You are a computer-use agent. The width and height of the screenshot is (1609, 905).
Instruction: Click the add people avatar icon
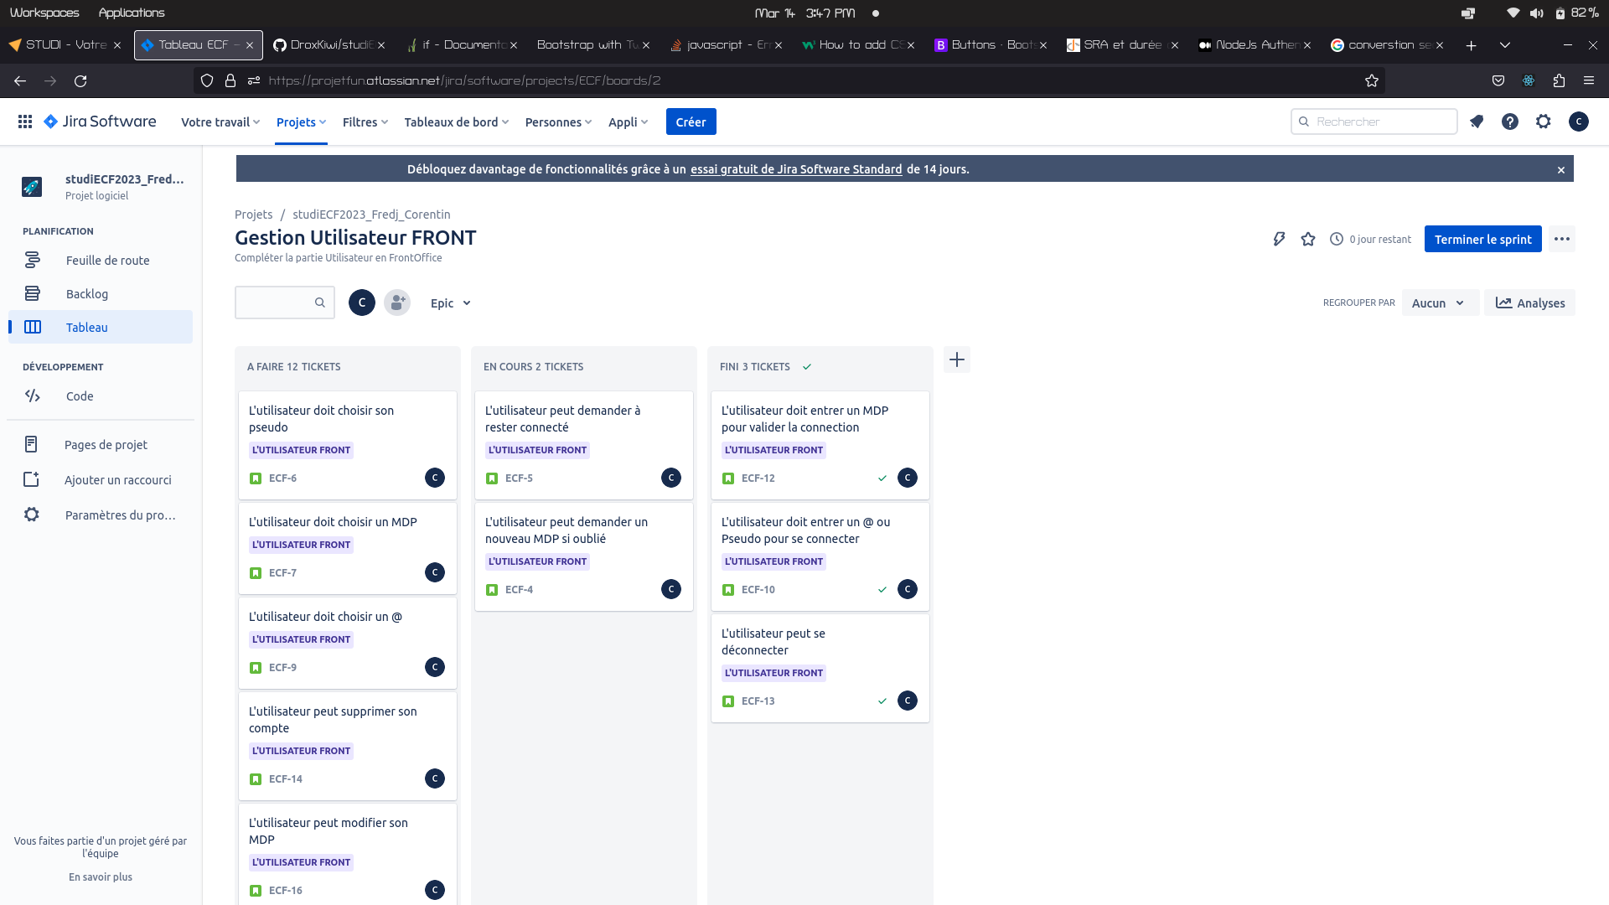(397, 303)
